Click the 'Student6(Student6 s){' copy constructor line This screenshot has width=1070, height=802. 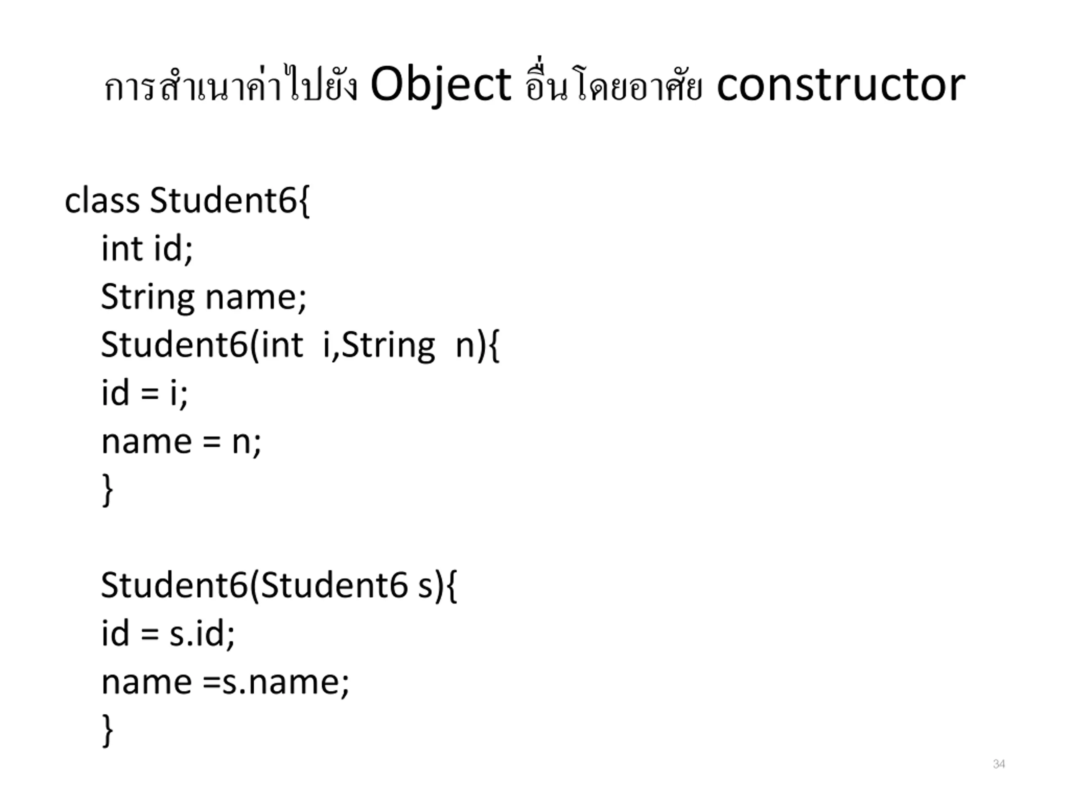pyautogui.click(x=279, y=586)
